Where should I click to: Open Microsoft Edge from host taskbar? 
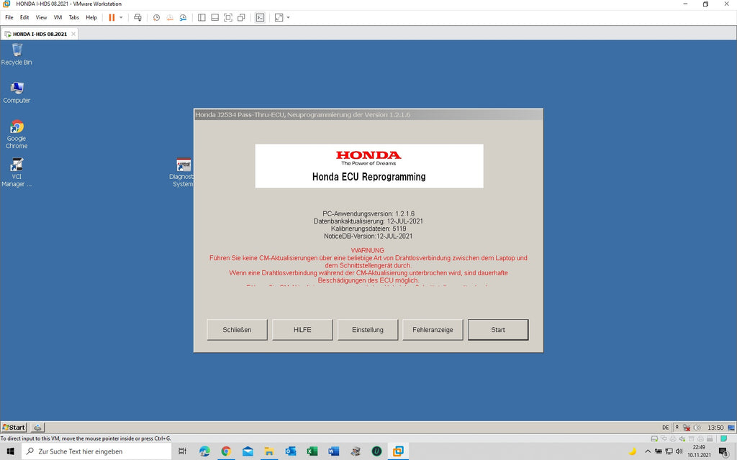(x=204, y=451)
